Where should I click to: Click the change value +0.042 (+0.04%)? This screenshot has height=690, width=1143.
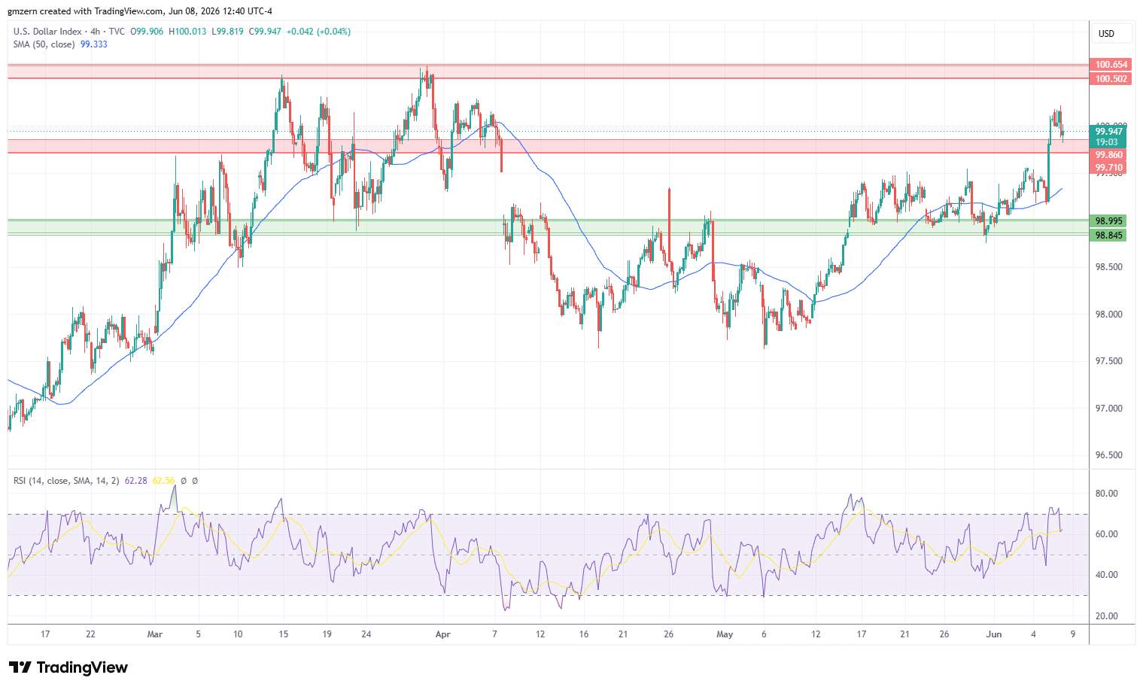(x=318, y=32)
